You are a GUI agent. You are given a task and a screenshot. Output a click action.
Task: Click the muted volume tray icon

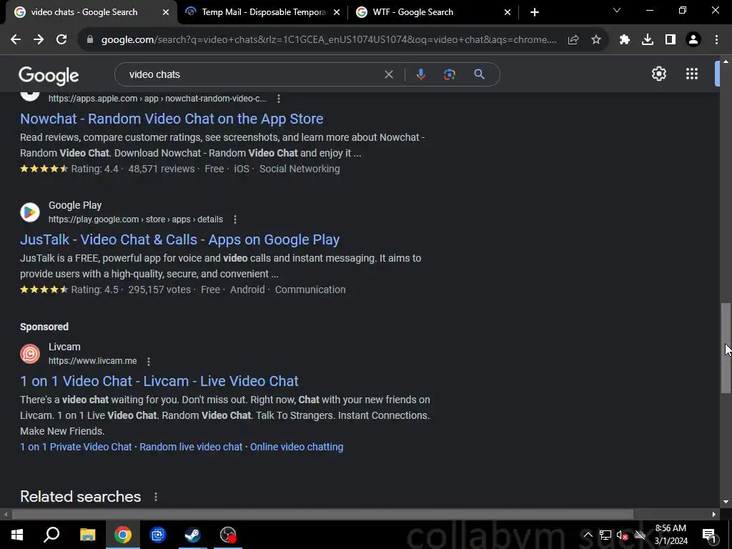click(x=622, y=535)
